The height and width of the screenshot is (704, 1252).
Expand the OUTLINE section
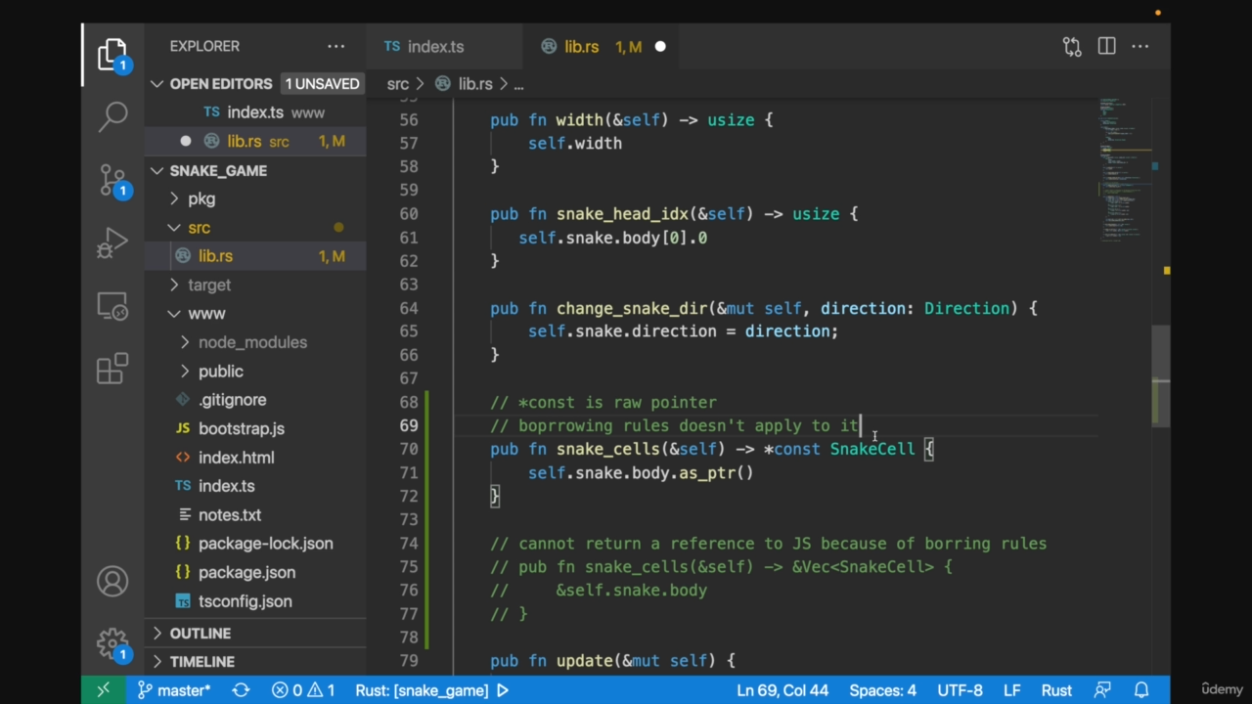[200, 634]
